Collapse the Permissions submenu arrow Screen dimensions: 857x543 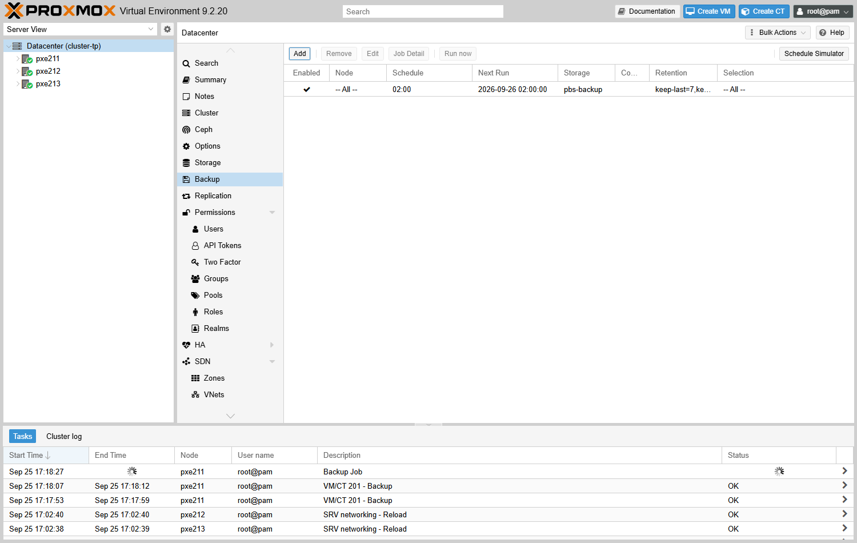click(x=272, y=213)
